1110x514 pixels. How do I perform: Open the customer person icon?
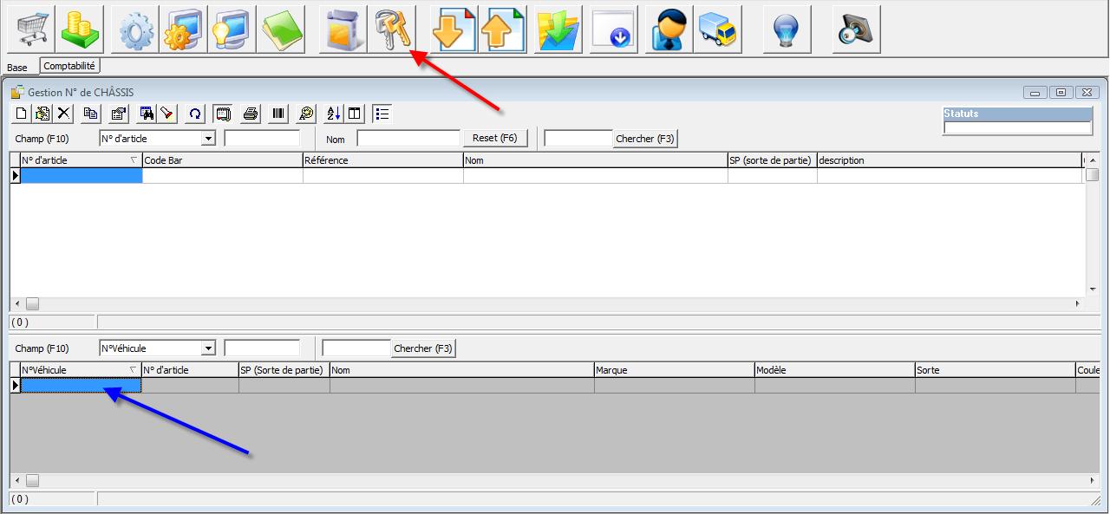[x=669, y=29]
